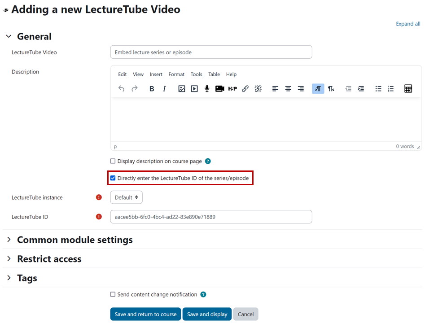Click the '0 words' counter
Screen dimensions: 429x323
point(405,146)
